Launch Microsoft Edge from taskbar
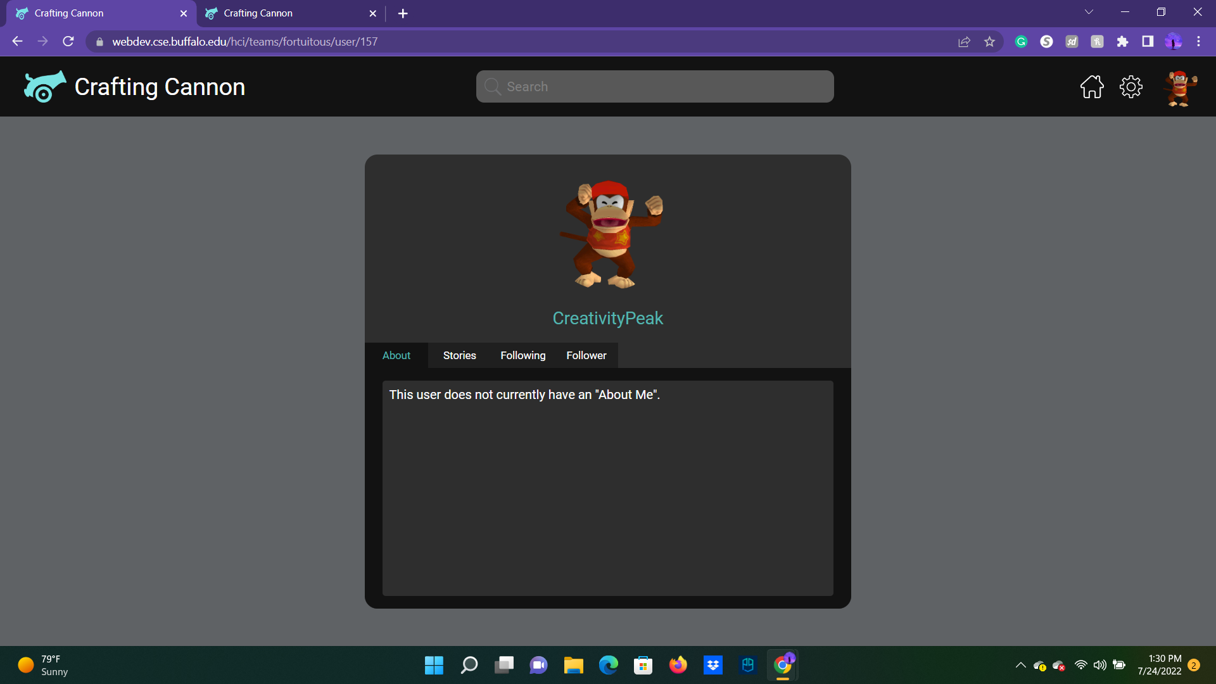 click(x=609, y=665)
